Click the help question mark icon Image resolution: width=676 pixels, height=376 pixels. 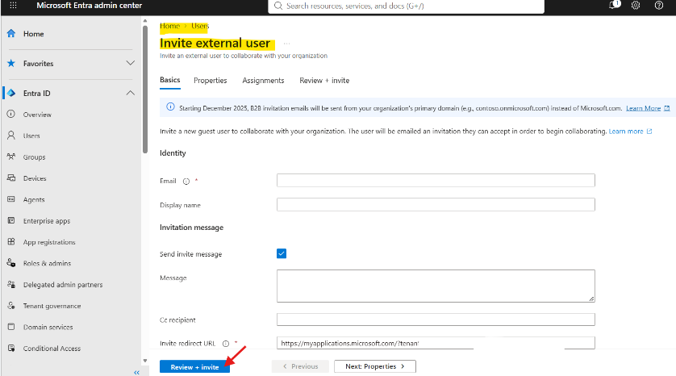point(659,6)
